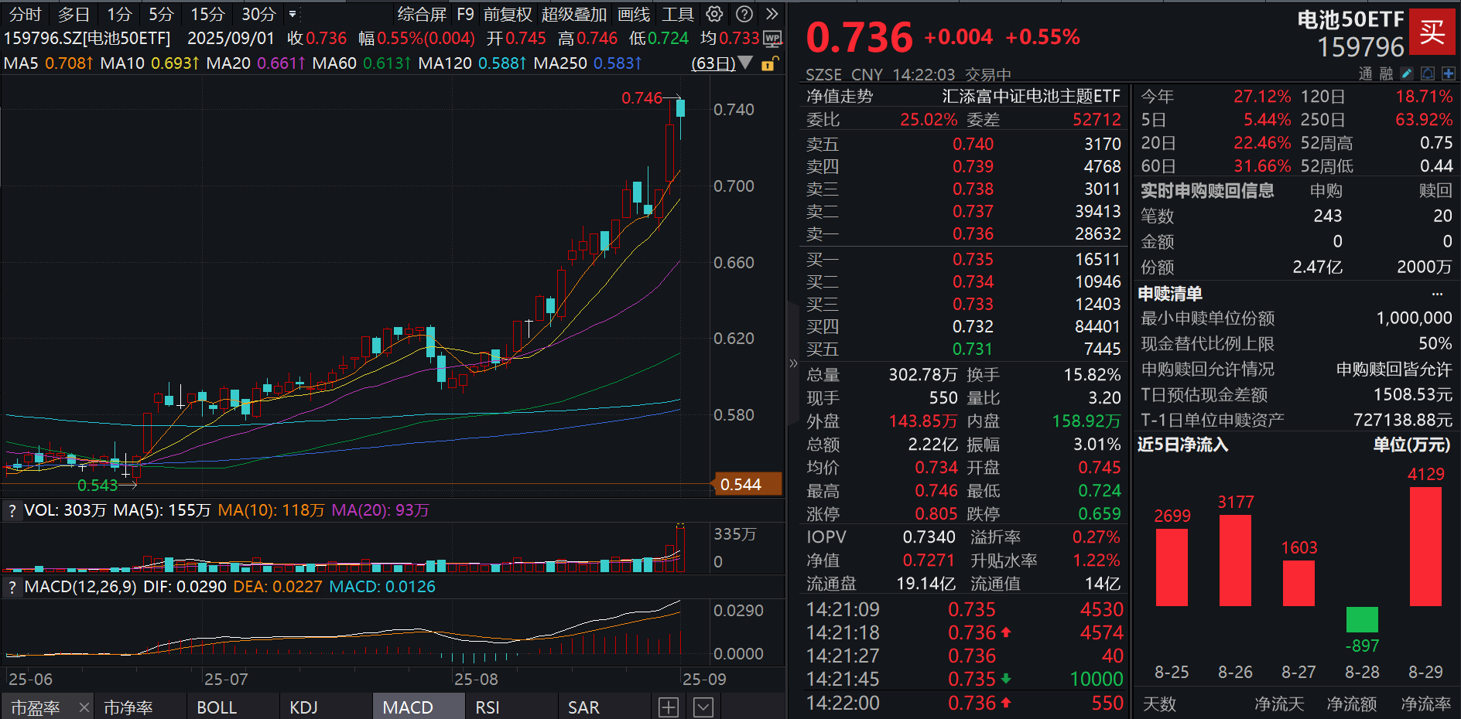Add to watchlist with the blue plus icon
Screen dimensions: 1461x719
[x=1448, y=73]
